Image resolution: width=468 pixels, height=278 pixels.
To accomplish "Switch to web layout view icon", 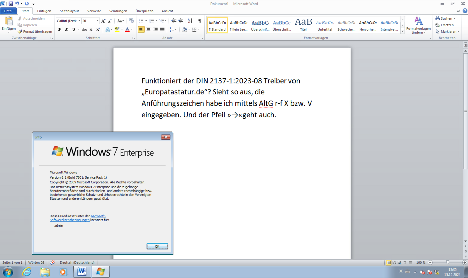I will [x=400, y=262].
